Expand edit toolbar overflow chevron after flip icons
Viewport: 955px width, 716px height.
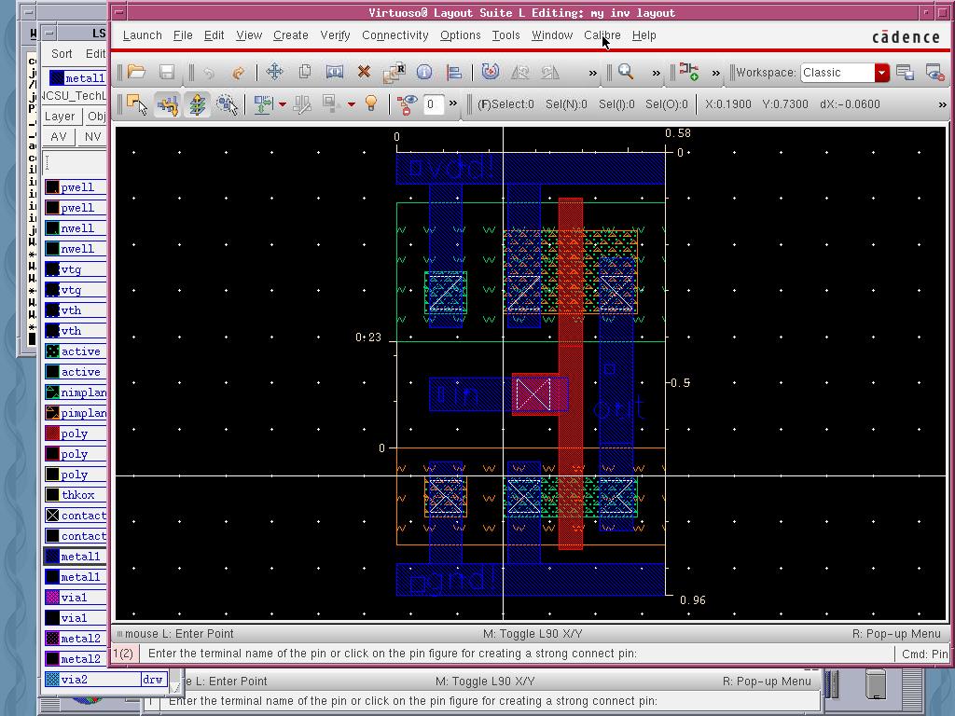(x=592, y=73)
